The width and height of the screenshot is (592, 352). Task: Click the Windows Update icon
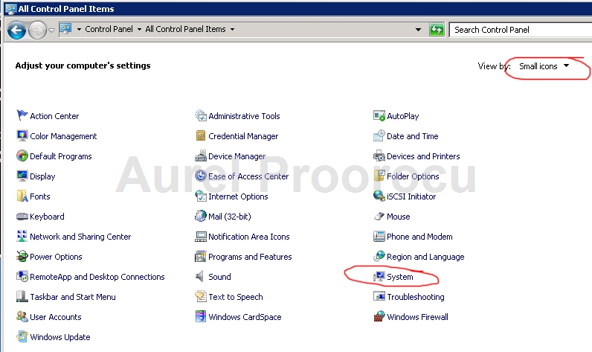click(x=22, y=336)
